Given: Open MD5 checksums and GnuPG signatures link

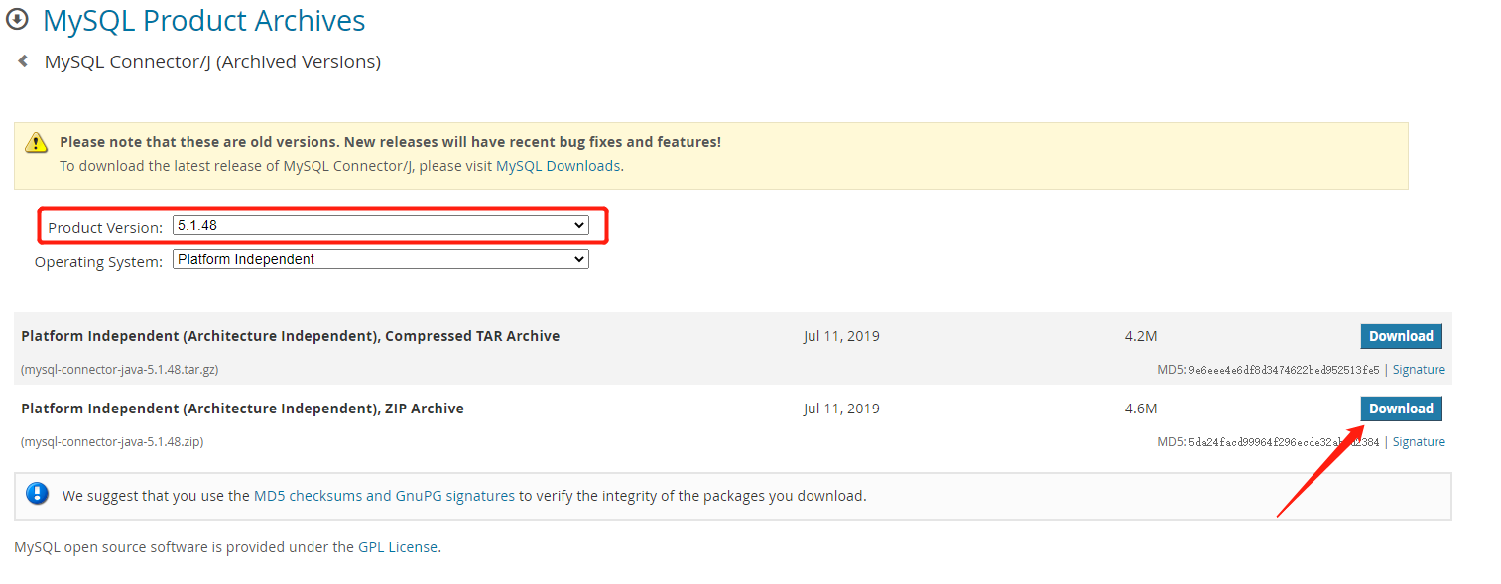Looking at the screenshot, I should (x=384, y=496).
